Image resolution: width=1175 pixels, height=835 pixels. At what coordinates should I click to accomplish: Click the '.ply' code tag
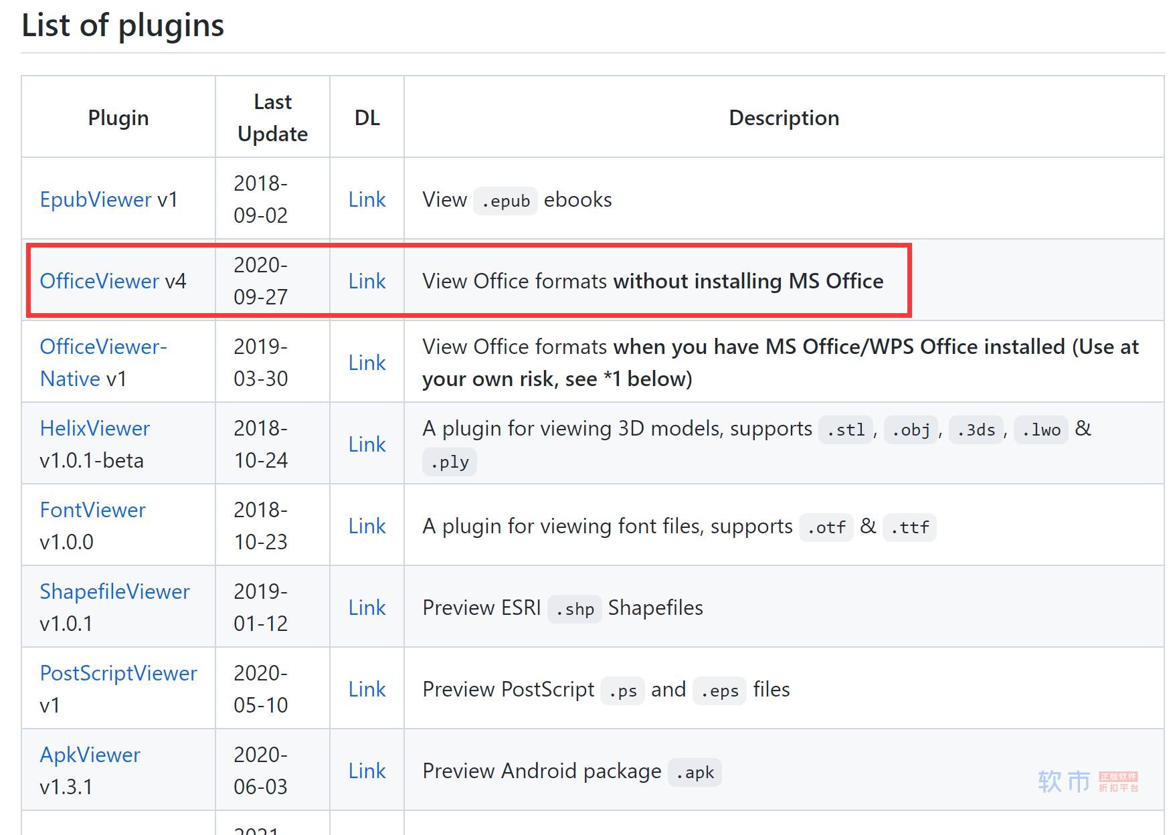pyautogui.click(x=450, y=462)
